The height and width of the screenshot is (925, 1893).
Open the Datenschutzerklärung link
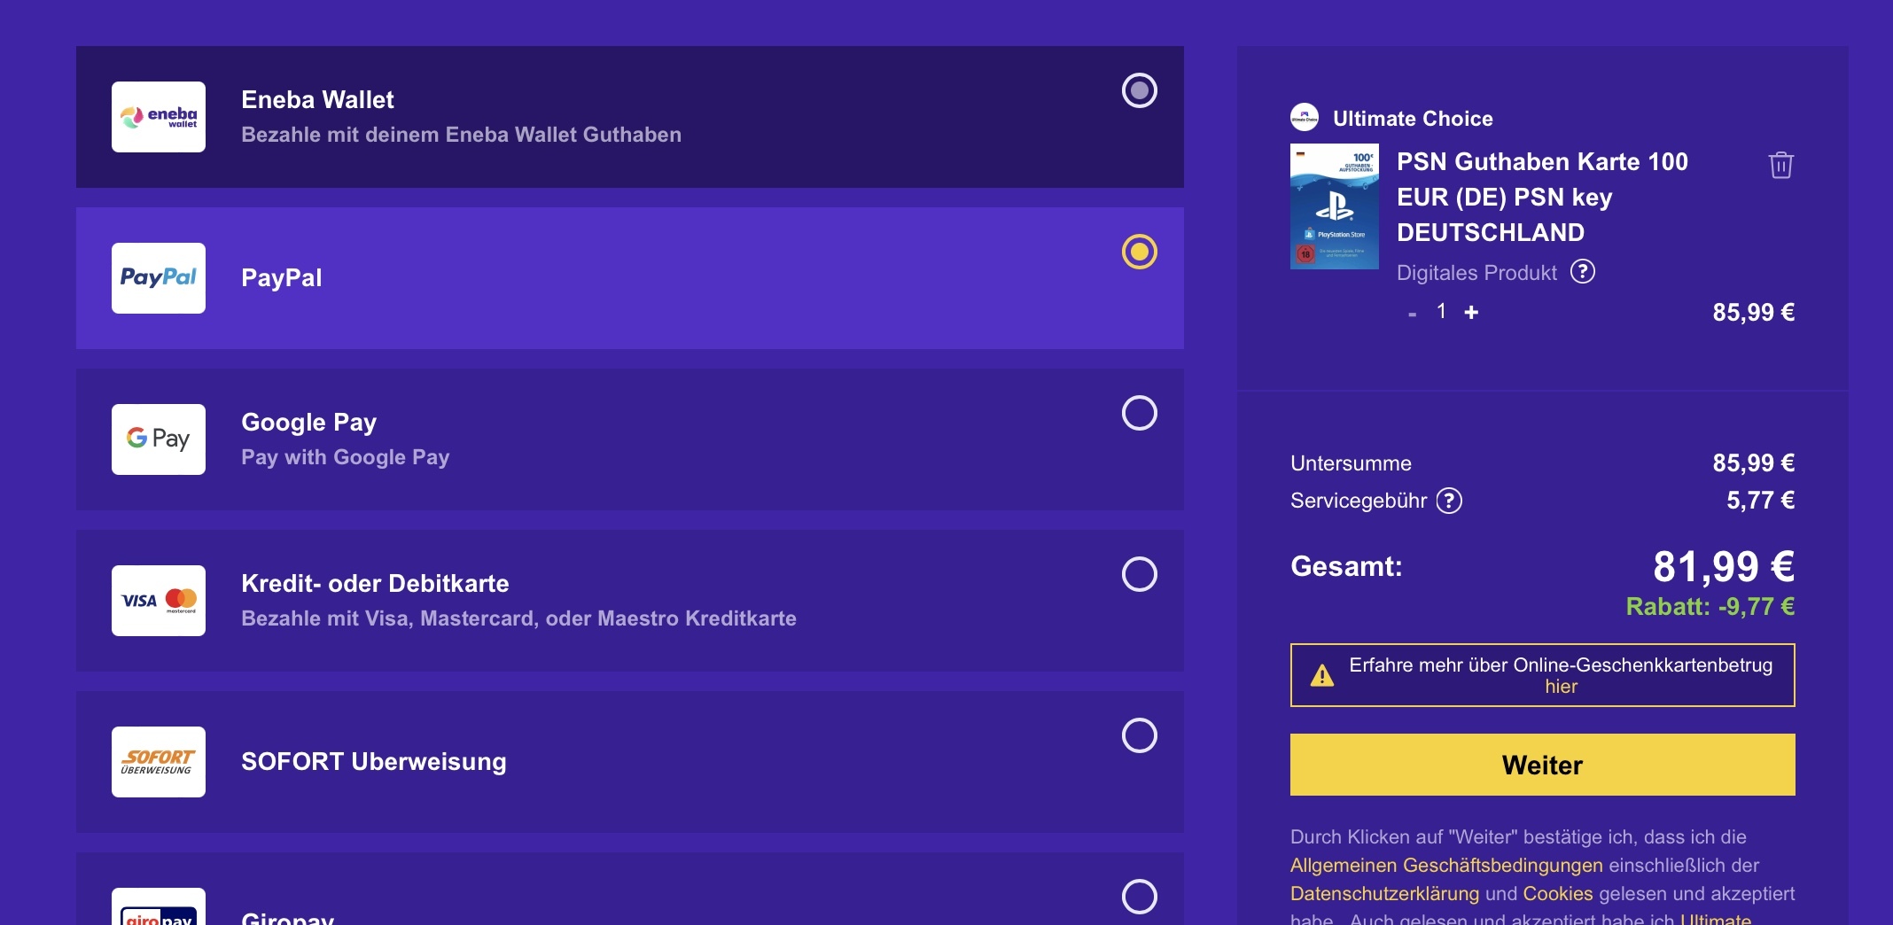[x=1384, y=894]
